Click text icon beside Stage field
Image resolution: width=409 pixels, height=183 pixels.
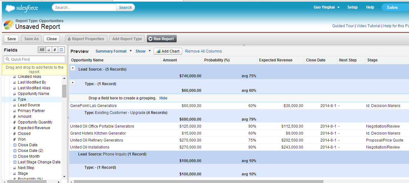click(x=15, y=174)
